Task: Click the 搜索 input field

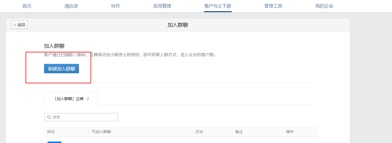Action: 81,117
